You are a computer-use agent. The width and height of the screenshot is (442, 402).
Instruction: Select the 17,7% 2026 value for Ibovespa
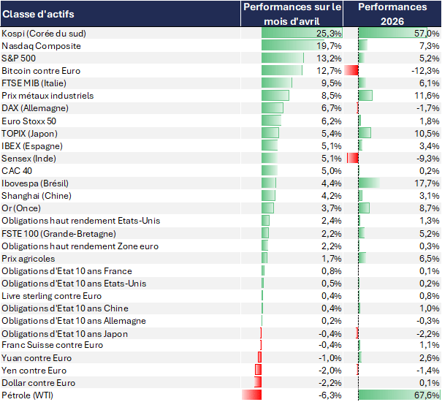(427, 183)
